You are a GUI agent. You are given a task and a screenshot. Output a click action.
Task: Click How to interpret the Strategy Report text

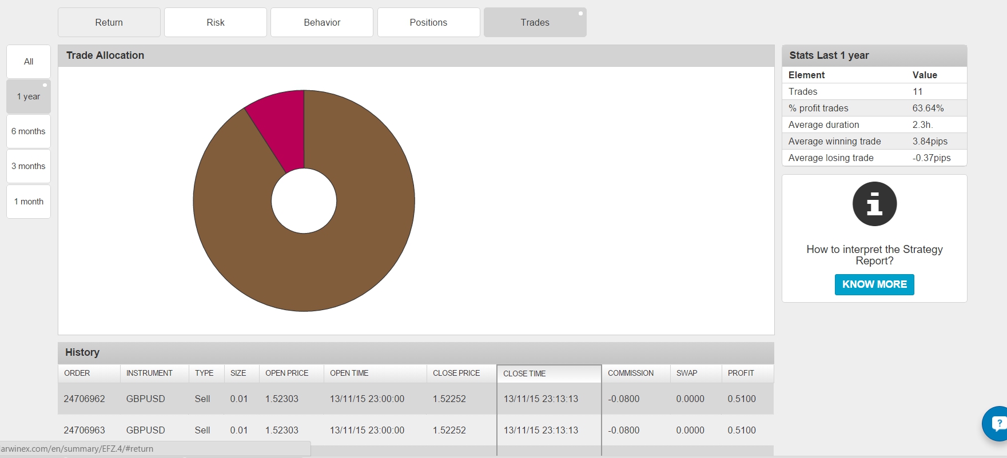pos(874,255)
